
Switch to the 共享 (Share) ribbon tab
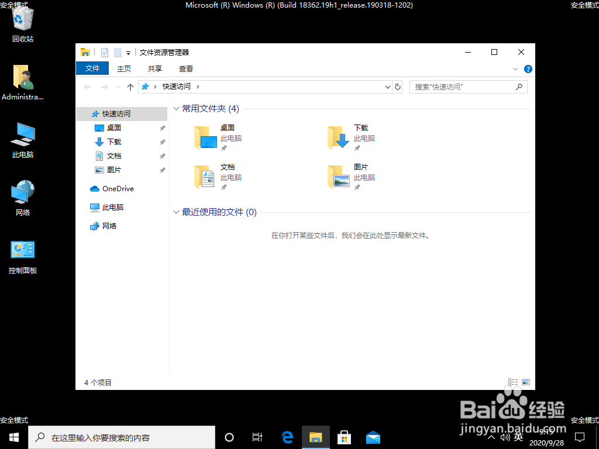pyautogui.click(x=154, y=69)
